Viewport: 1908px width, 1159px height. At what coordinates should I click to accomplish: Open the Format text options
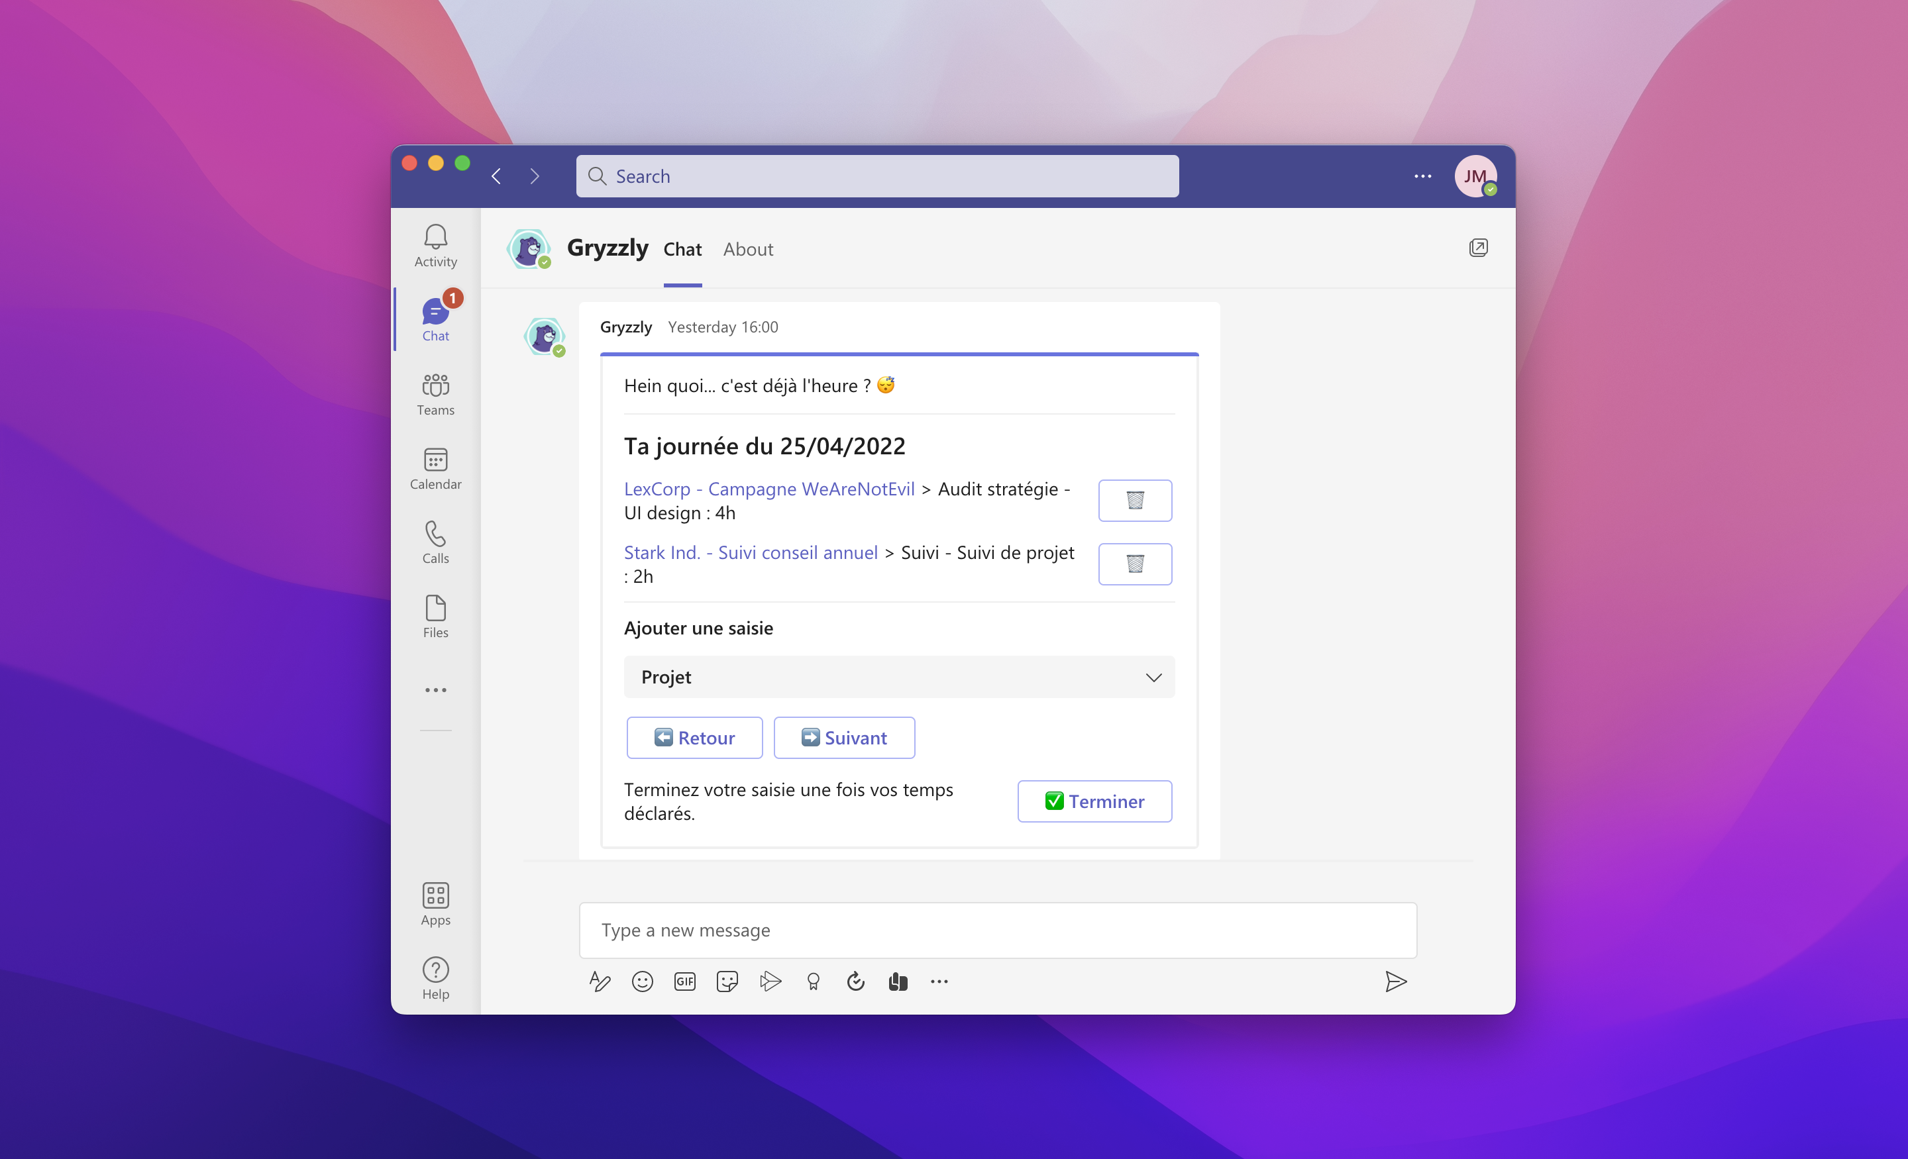600,982
